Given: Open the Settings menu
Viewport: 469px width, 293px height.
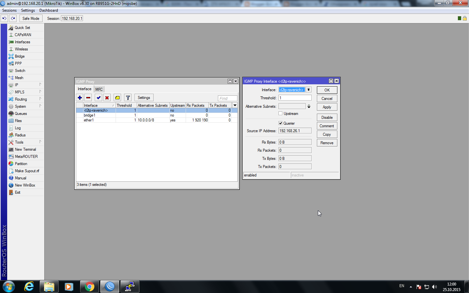Looking at the screenshot, I should 28,10.
